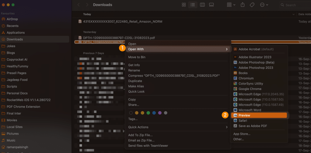Select Downloads in the sidebar
Image resolution: width=311 pixels, height=153 pixels.
tap(35, 39)
